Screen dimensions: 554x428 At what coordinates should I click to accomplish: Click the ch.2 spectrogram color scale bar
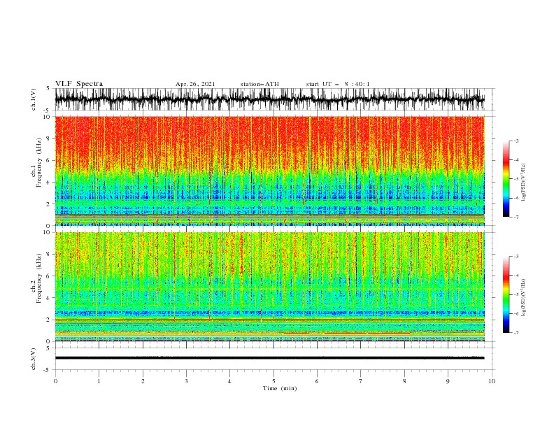tap(506, 294)
